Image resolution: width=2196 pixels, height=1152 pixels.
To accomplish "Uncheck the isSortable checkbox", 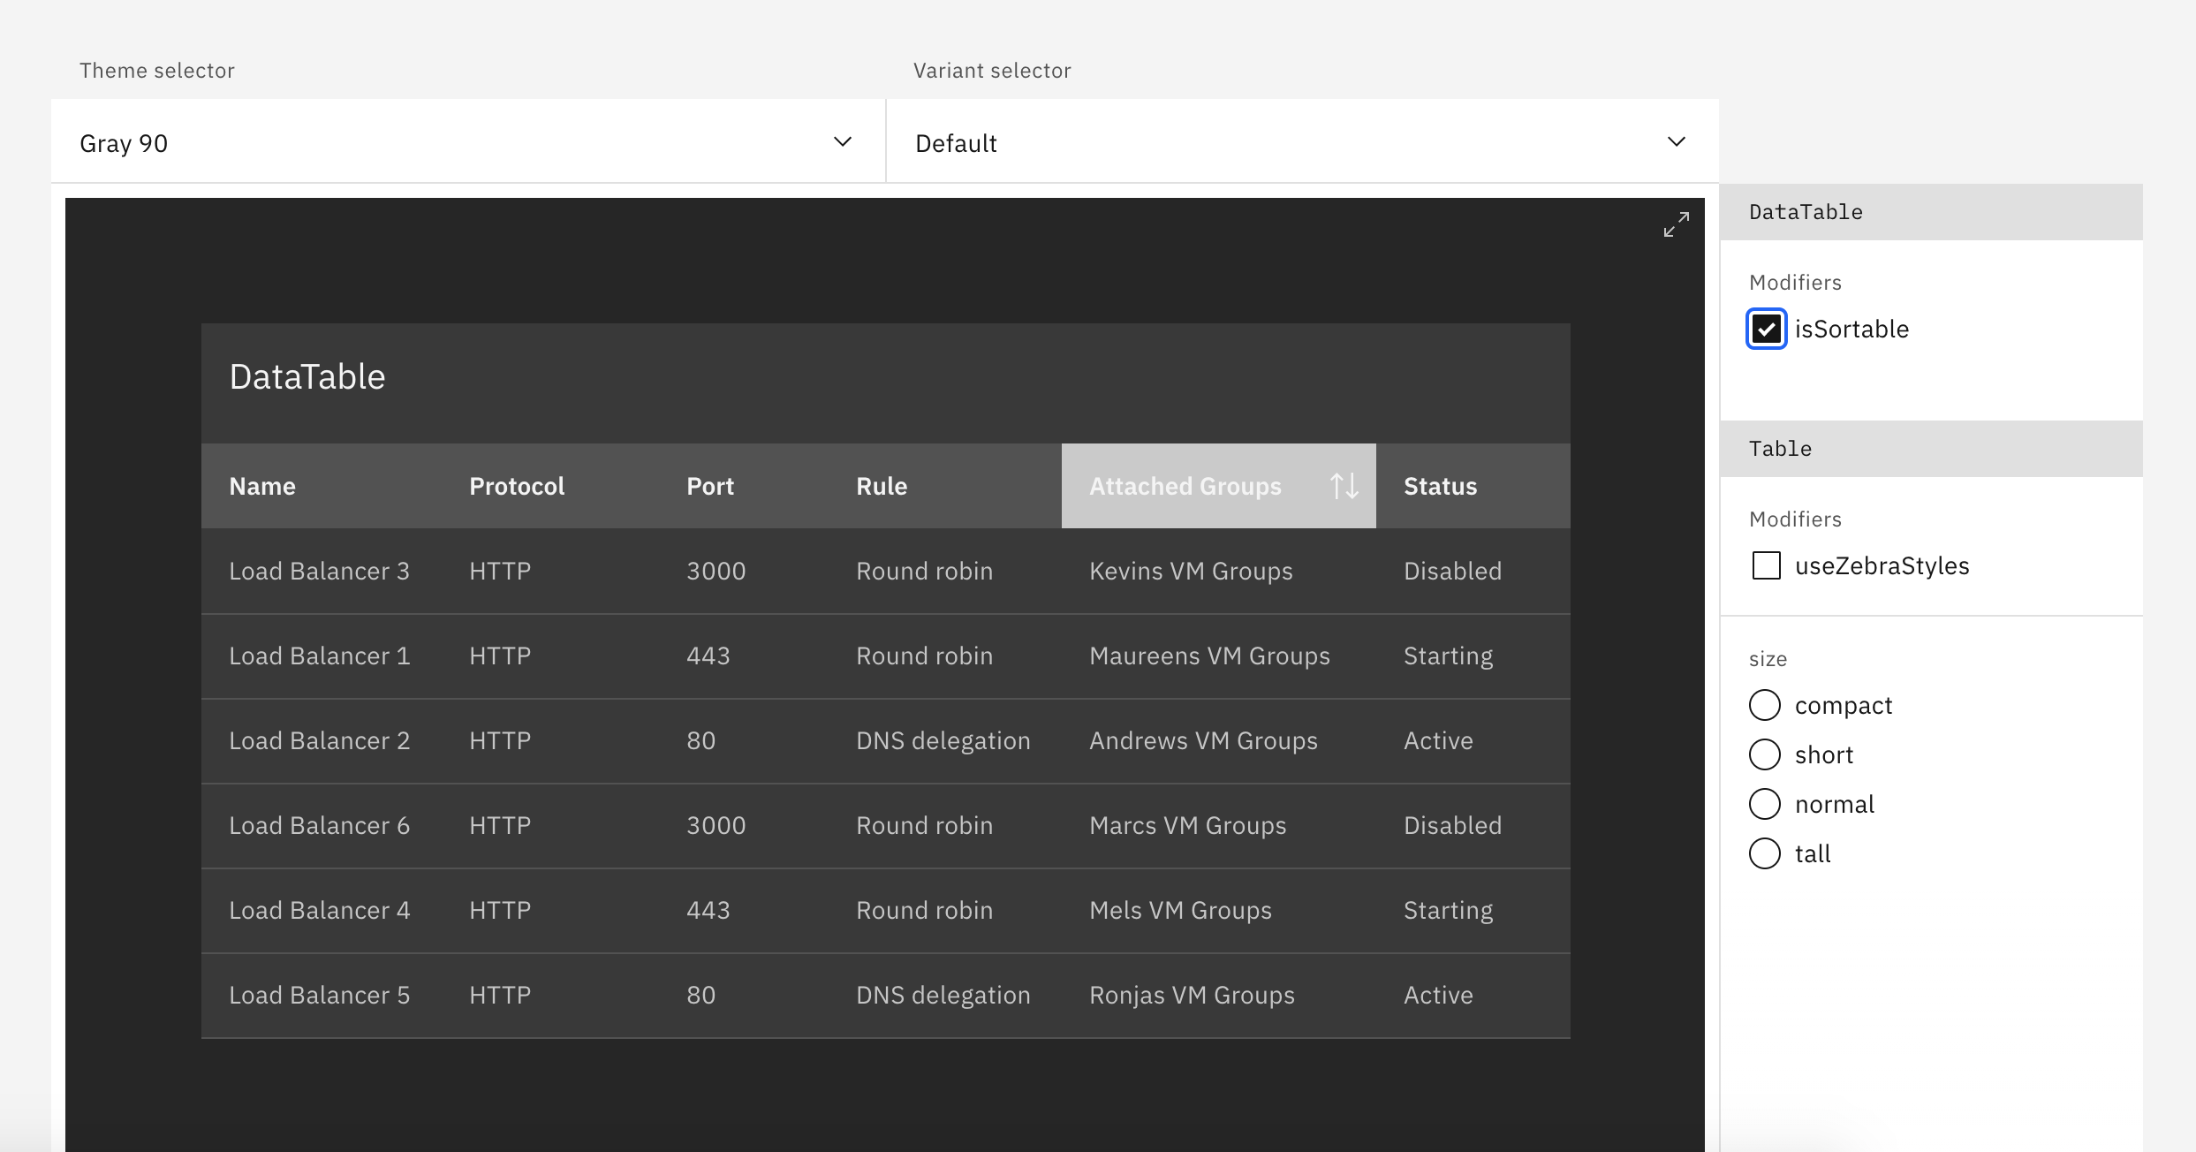I will tap(1766, 330).
